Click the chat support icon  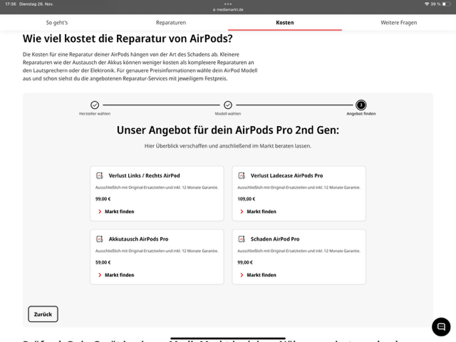pyautogui.click(x=441, y=327)
